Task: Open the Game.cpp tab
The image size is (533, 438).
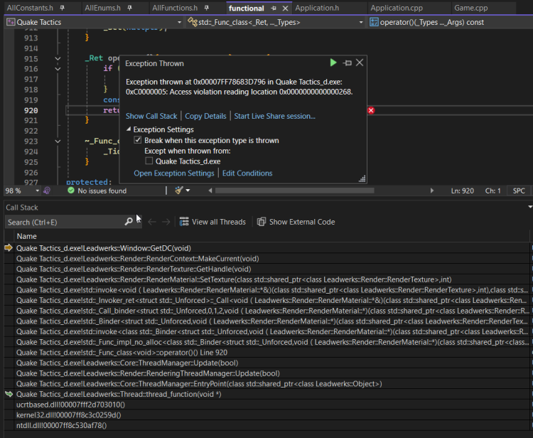Action: (x=470, y=8)
